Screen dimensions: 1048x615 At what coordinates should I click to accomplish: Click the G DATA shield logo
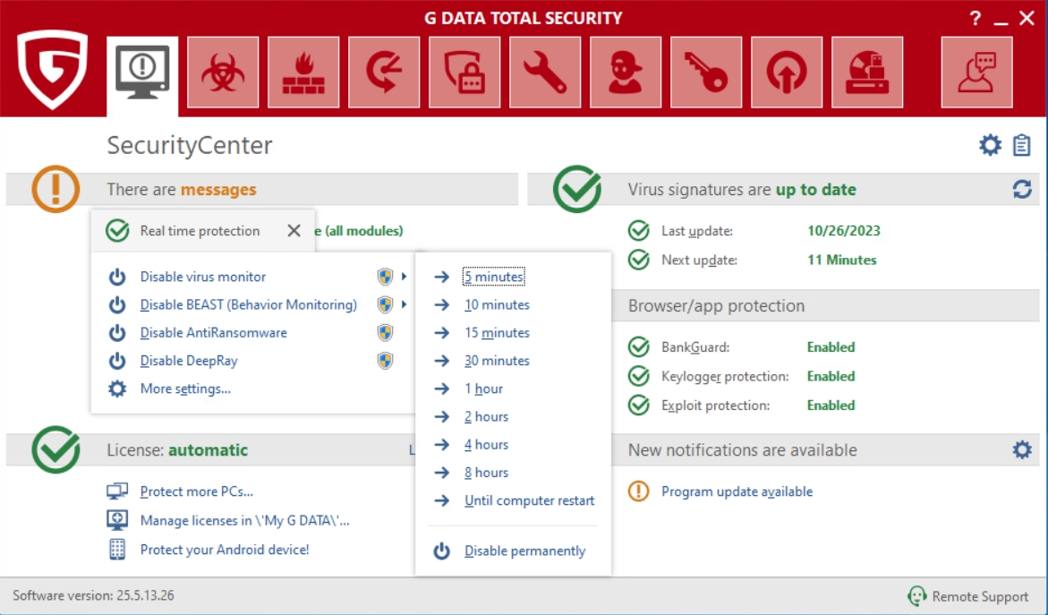(53, 70)
